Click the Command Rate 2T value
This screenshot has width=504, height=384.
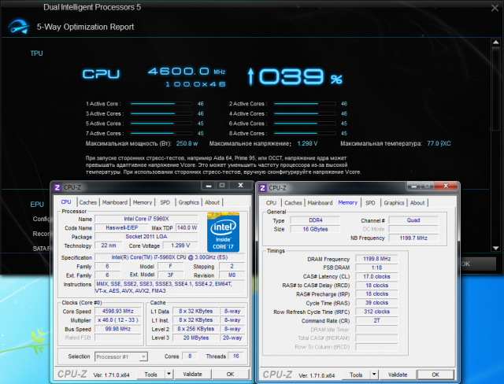[376, 320]
